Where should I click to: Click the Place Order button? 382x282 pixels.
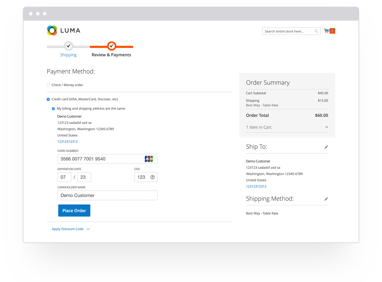pos(74,210)
